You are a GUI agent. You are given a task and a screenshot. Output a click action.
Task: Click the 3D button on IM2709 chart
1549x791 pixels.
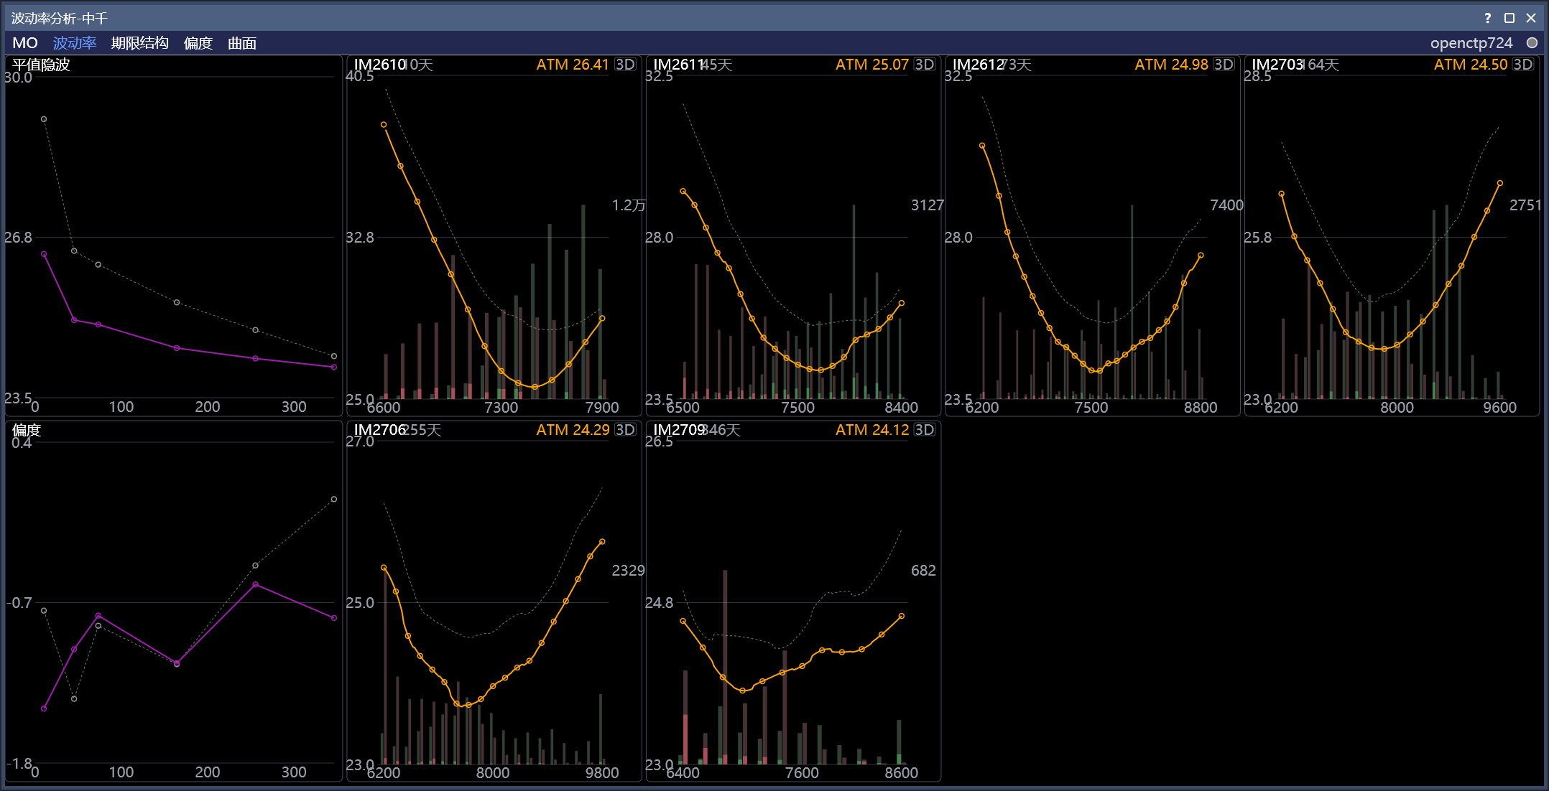coord(924,430)
